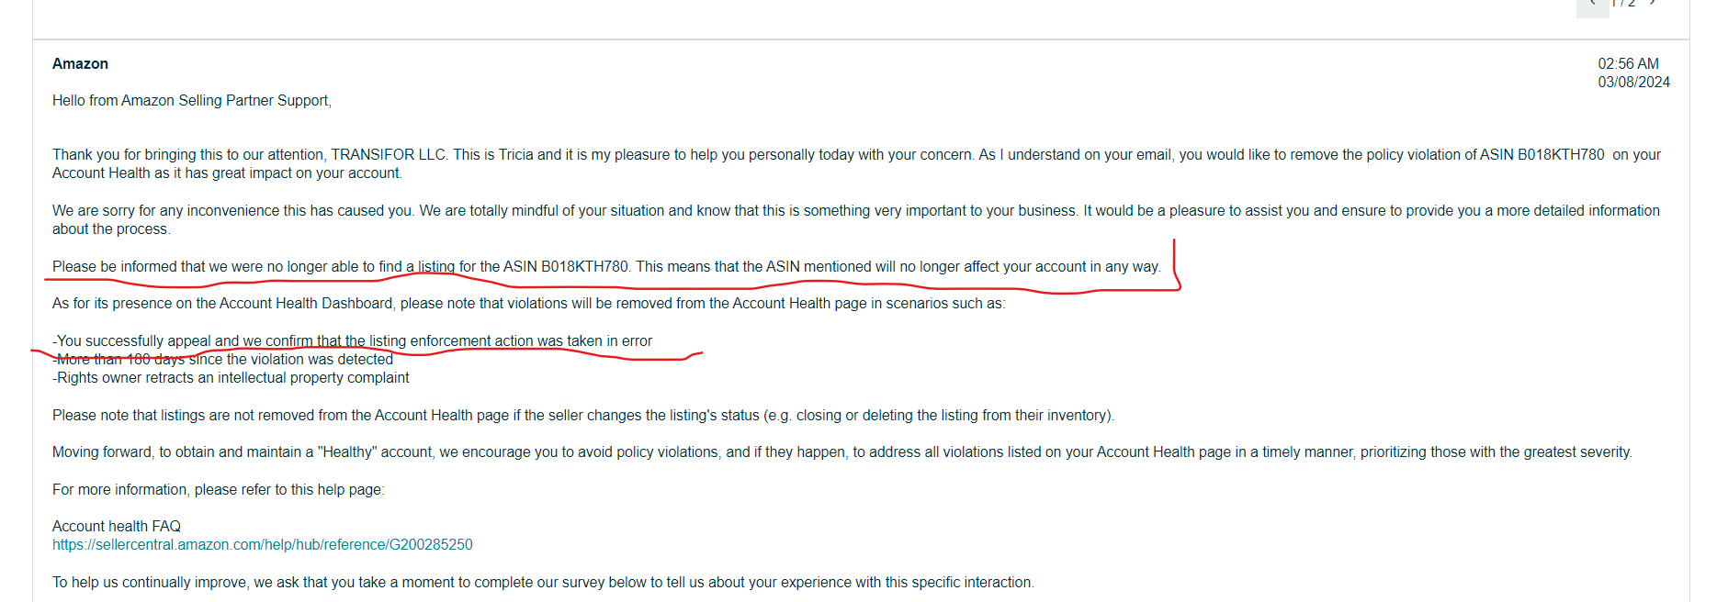
Task: Click the 'We are sorry for any inconvenience' paragraph
Action: [x=856, y=220]
